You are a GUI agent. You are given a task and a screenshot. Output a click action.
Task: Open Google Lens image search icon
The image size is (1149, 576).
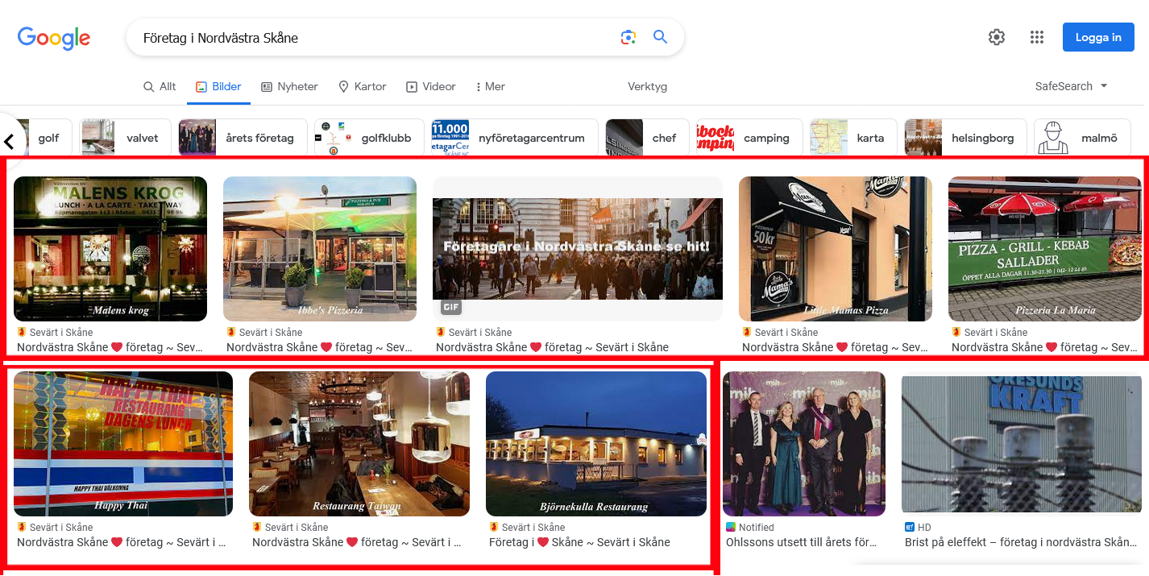click(628, 37)
